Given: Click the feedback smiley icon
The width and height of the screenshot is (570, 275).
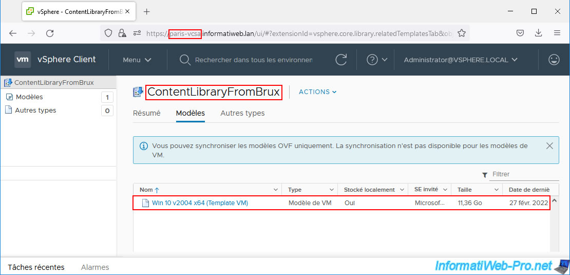Looking at the screenshot, I should [x=554, y=60].
